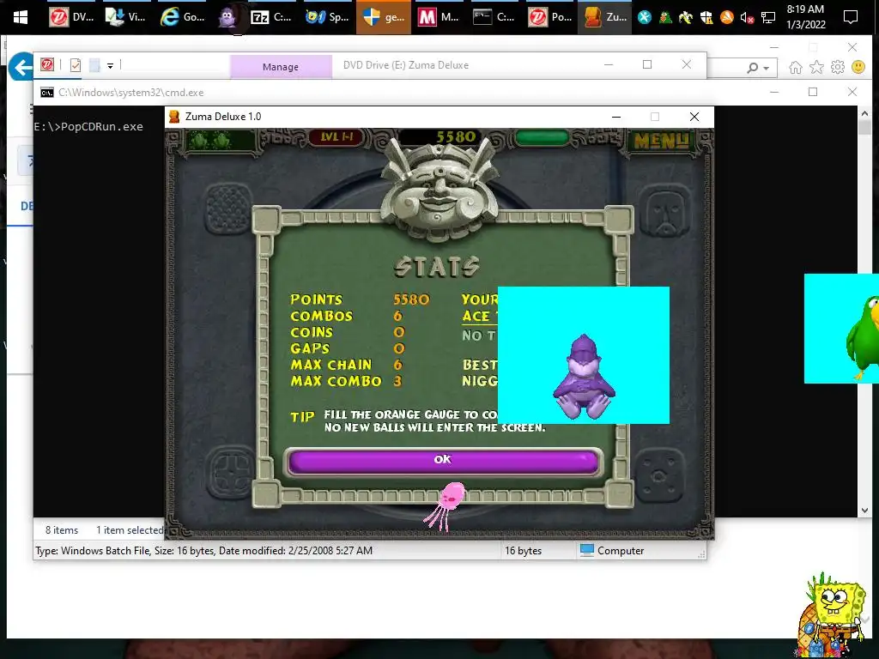The width and height of the screenshot is (879, 659).
Task: Click the Explorer window red app icon
Action: pos(47,65)
